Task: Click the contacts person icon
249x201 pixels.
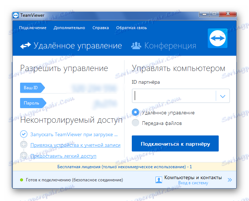Action: pyautogui.click(x=159, y=180)
